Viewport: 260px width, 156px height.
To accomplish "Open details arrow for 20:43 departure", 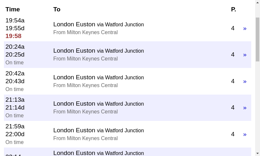I will [x=245, y=81].
